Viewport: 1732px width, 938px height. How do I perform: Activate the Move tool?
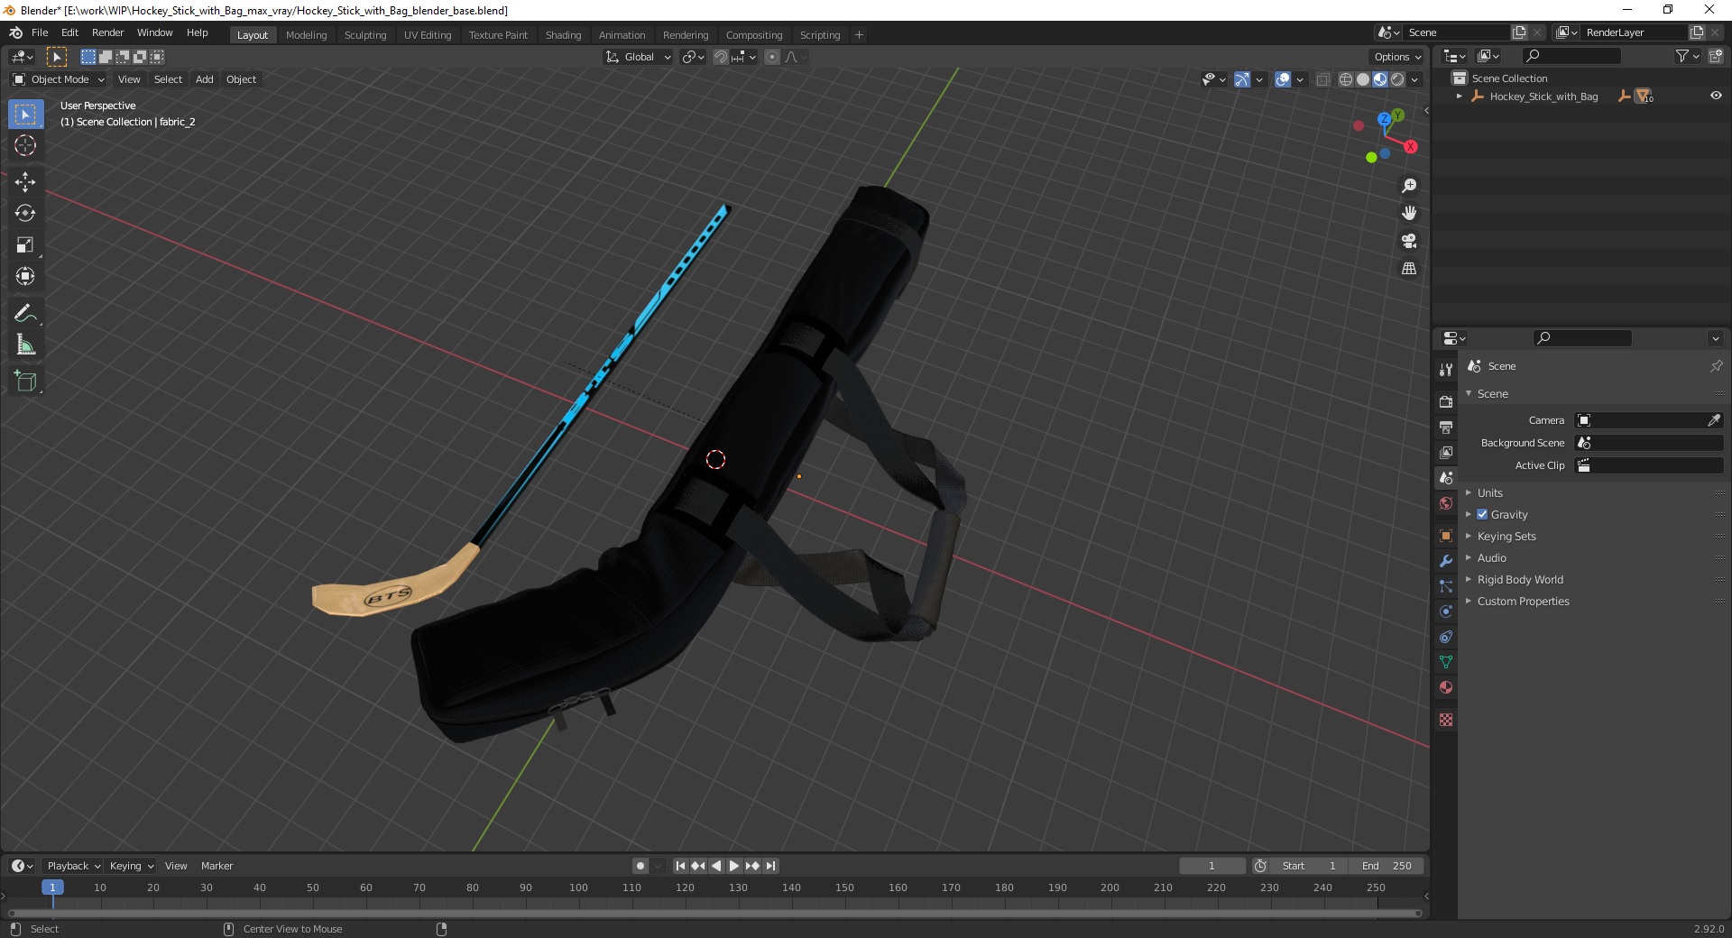(25, 181)
